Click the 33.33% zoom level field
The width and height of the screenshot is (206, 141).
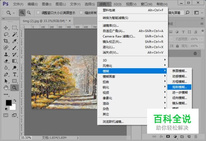(26, 138)
